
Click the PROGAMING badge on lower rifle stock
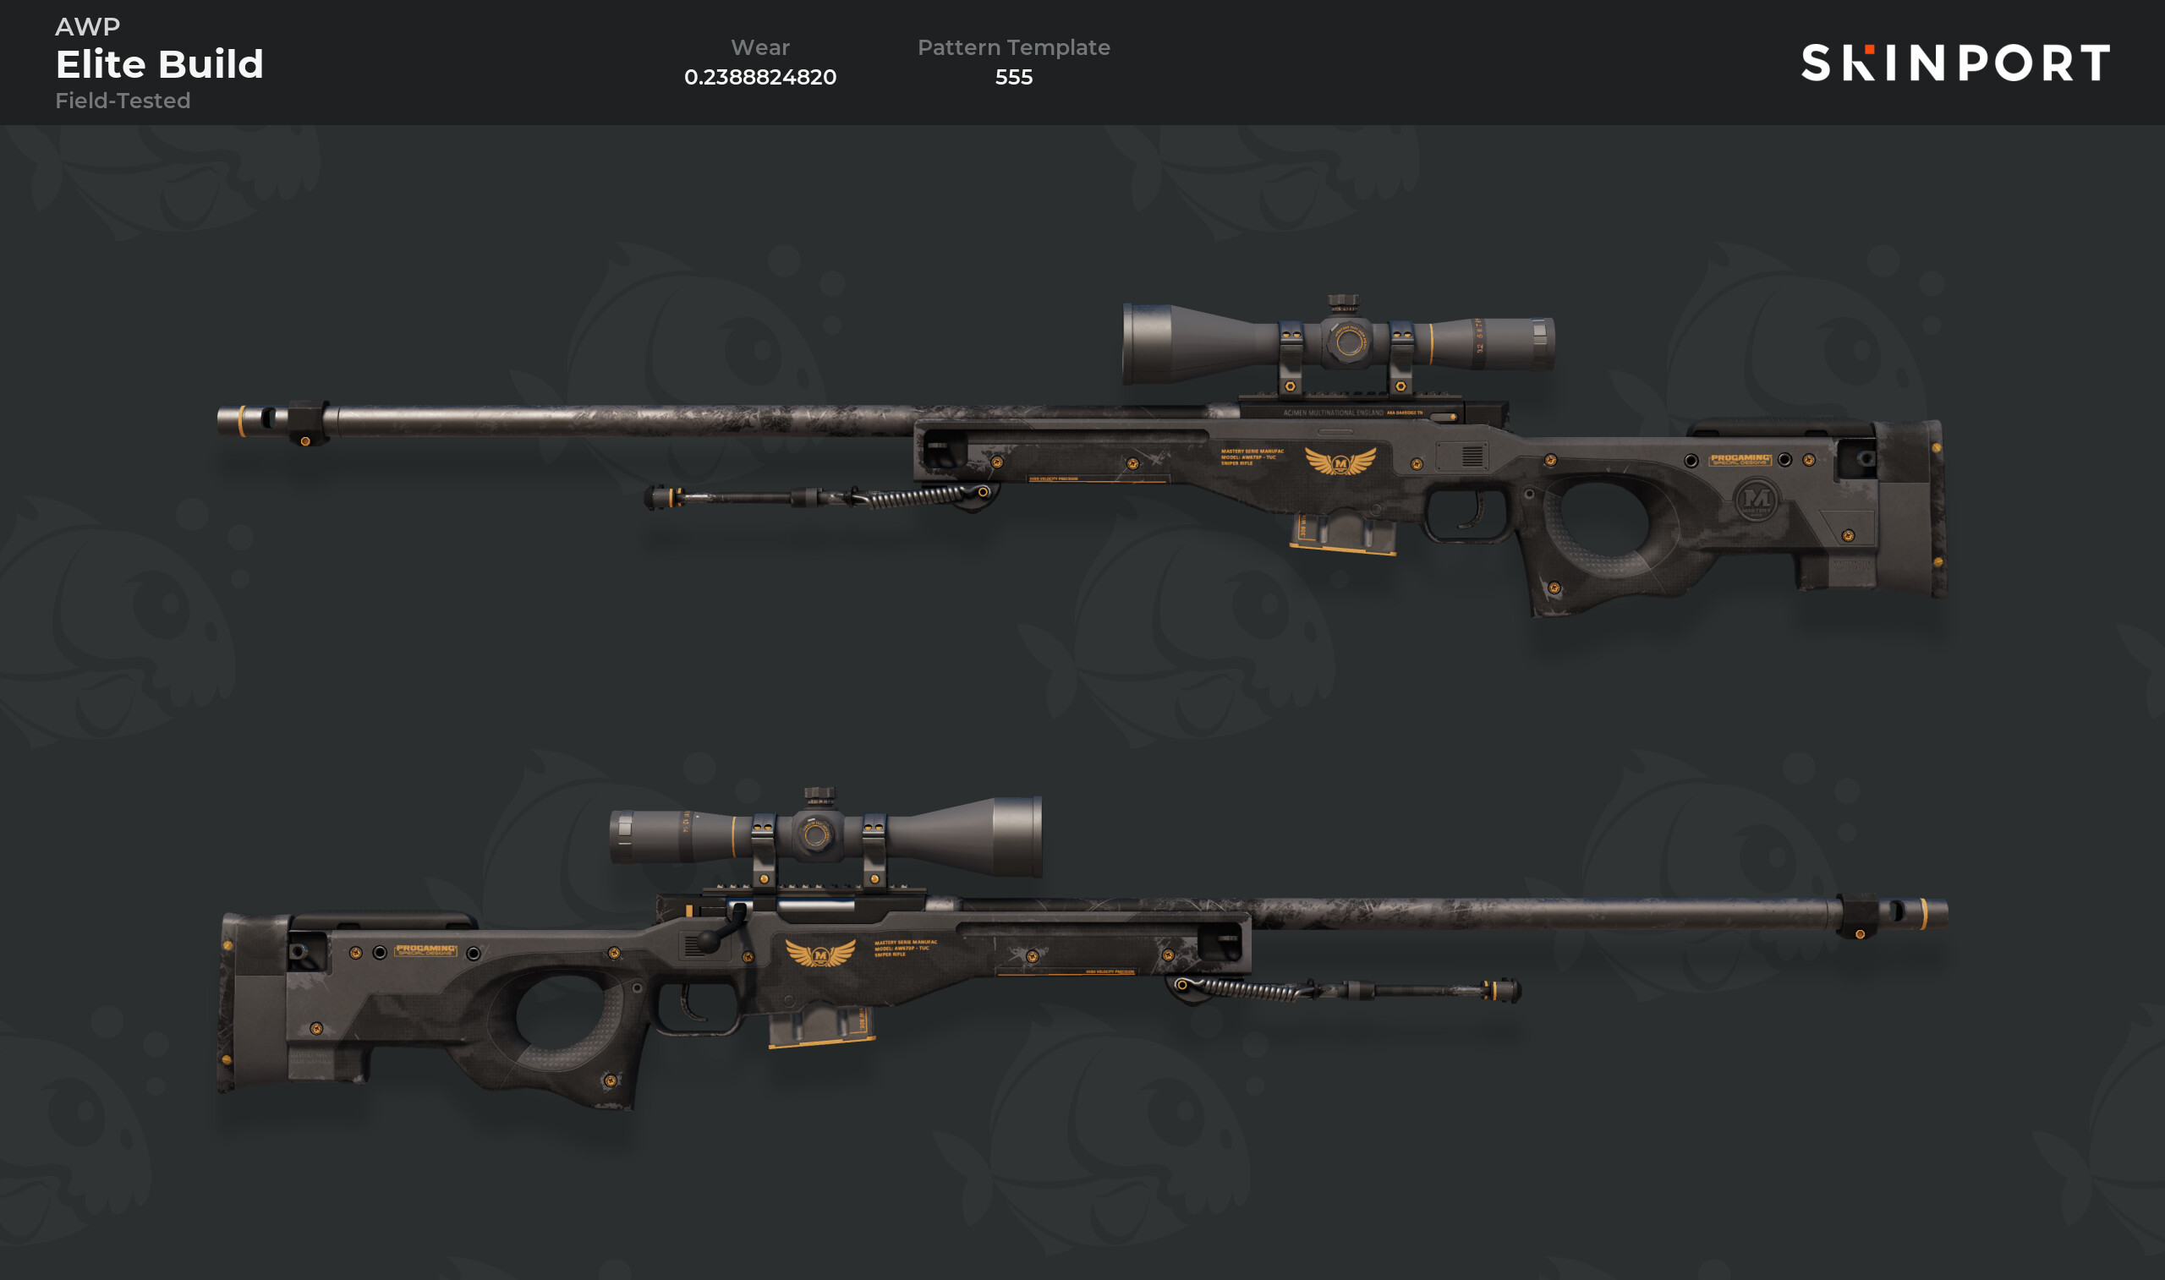coord(425,949)
